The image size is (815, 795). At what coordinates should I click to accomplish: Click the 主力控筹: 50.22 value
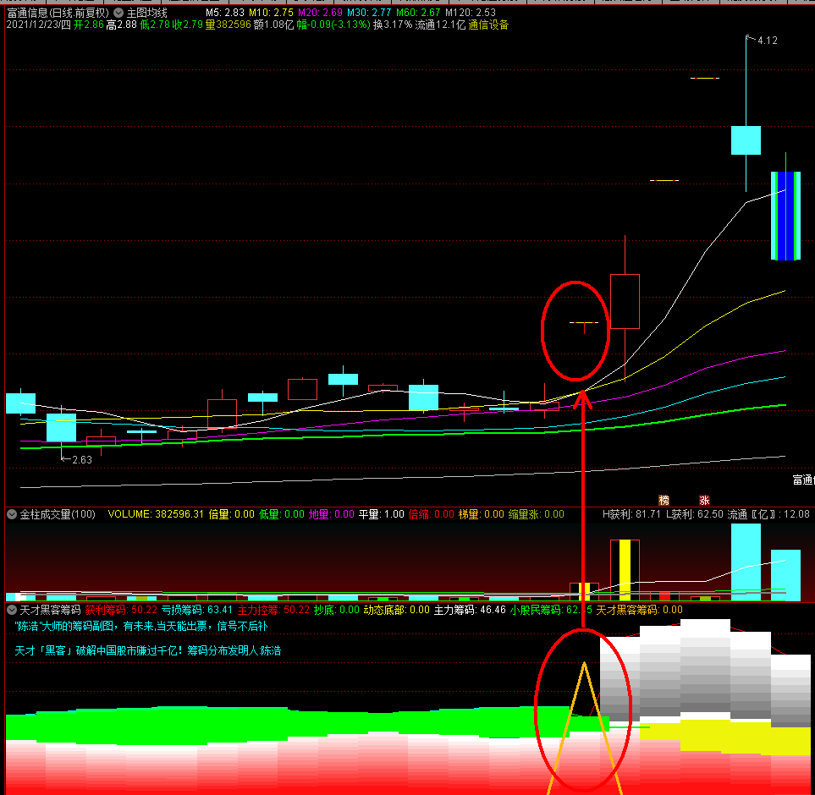(x=273, y=610)
